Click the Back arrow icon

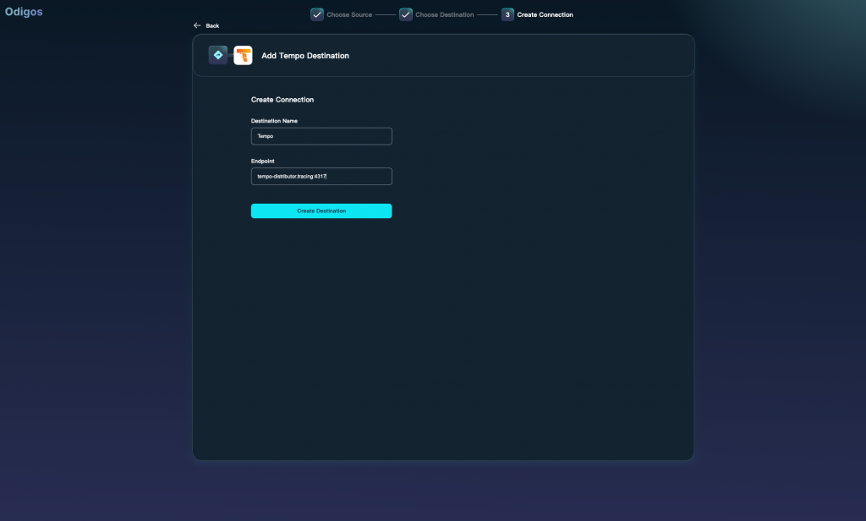[x=197, y=25]
